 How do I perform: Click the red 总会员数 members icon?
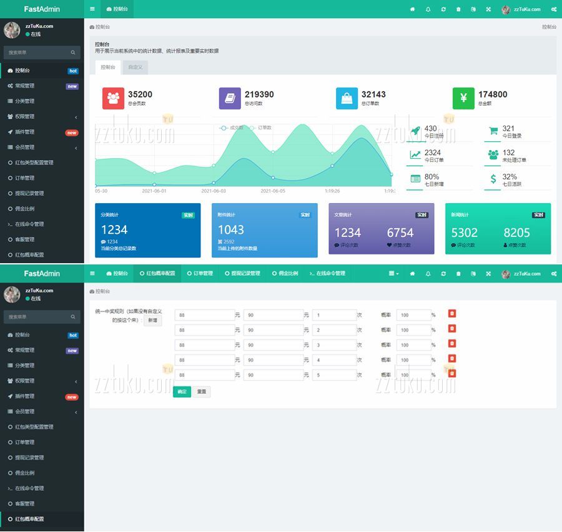113,98
